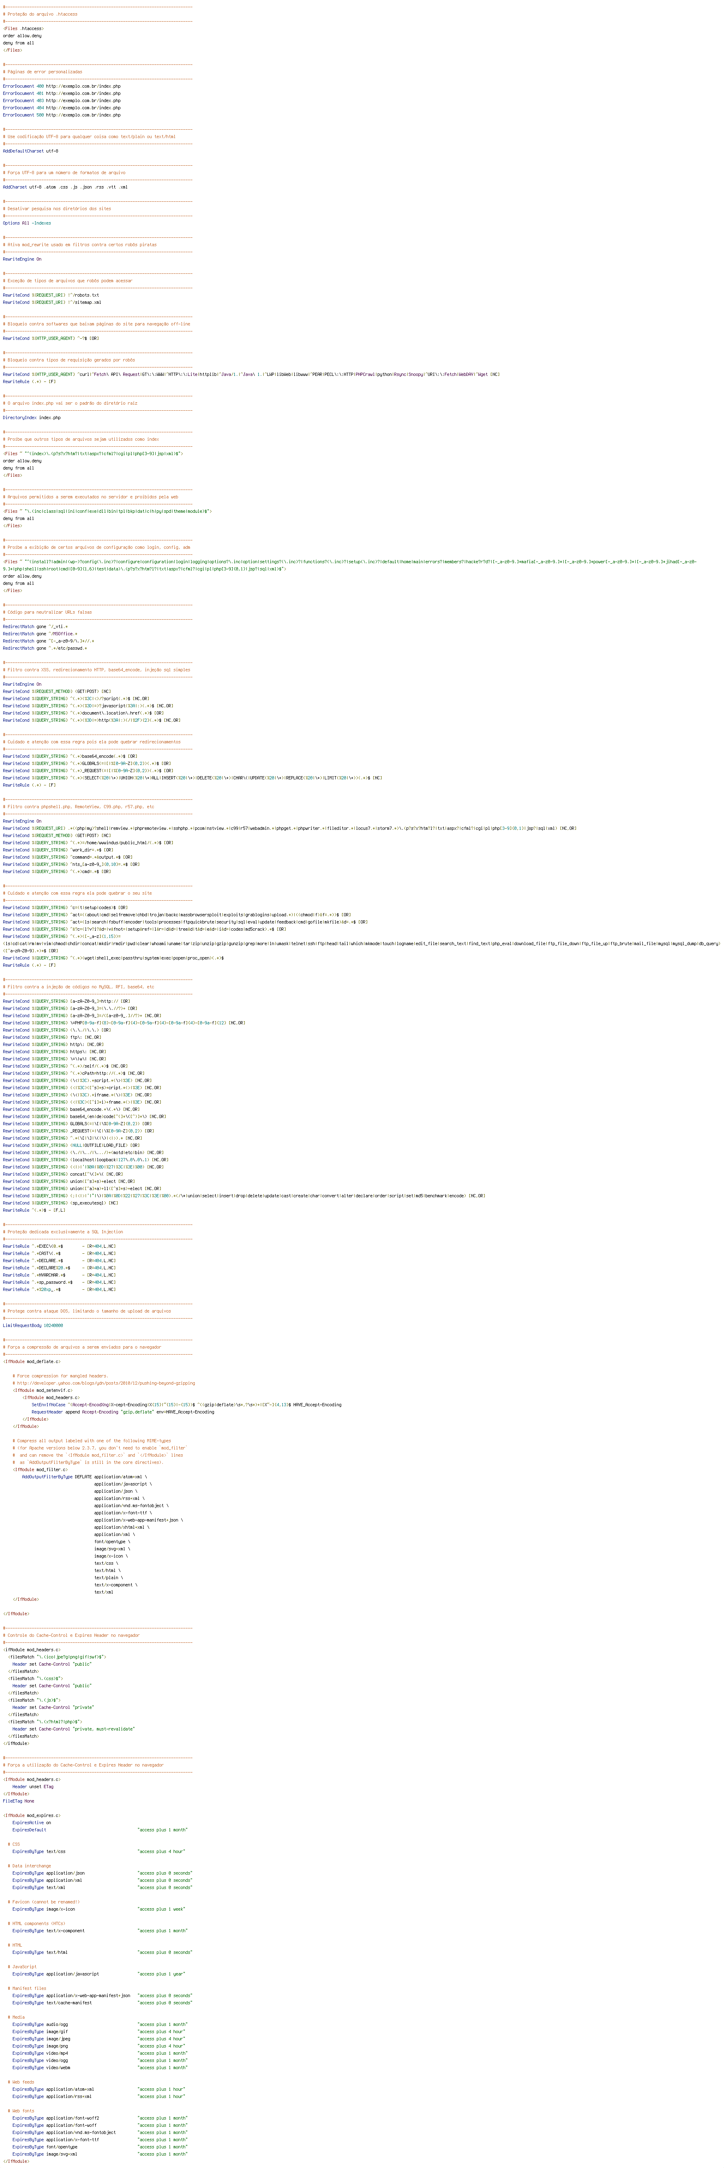Image resolution: width=724 pixels, height=2168 pixels.
Task: Click the 'RedirectMatch gone ^/MSOffice.*' line
Action: pos(40,634)
